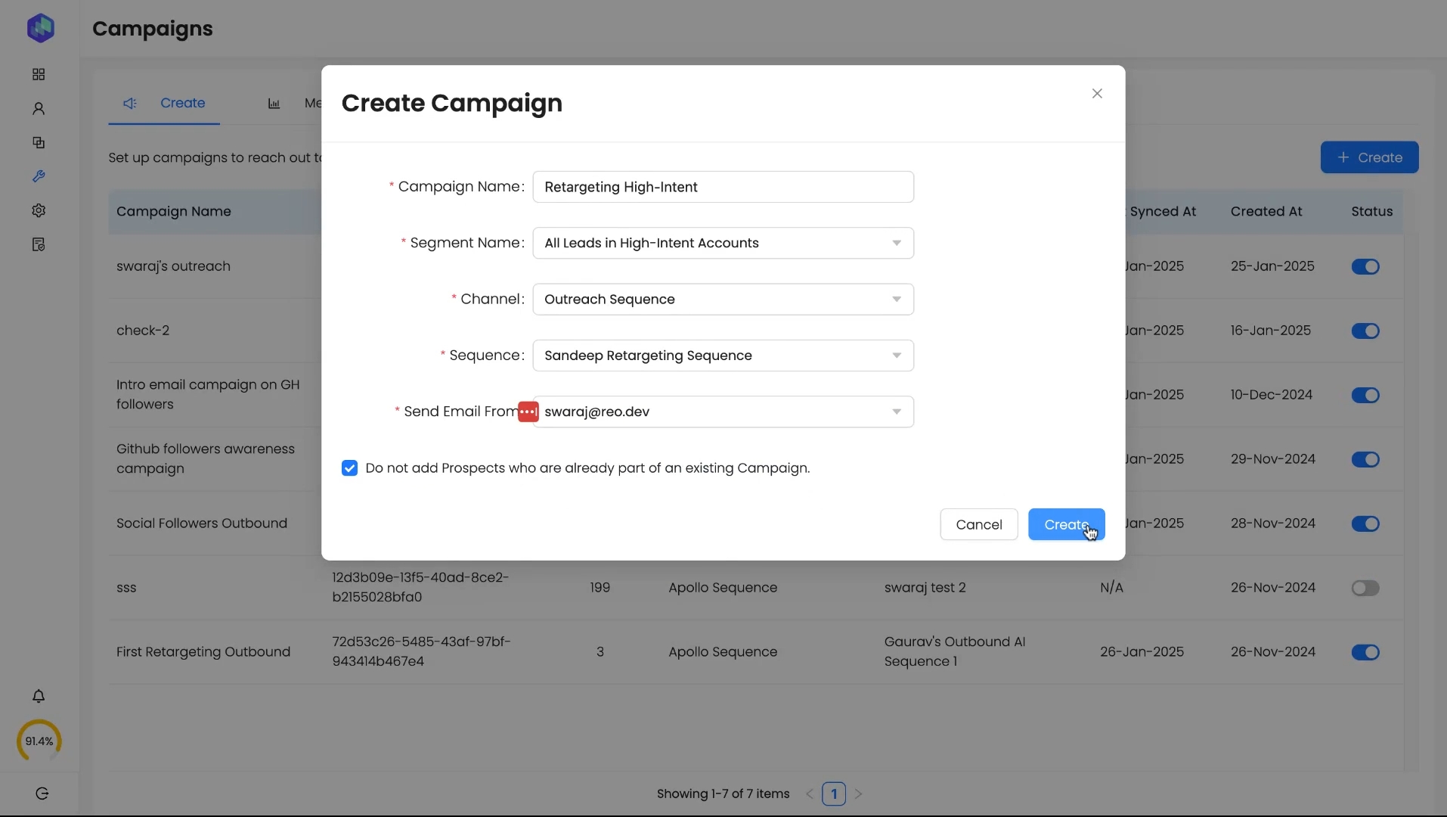Click the Campaign Name input field

[x=723, y=187]
